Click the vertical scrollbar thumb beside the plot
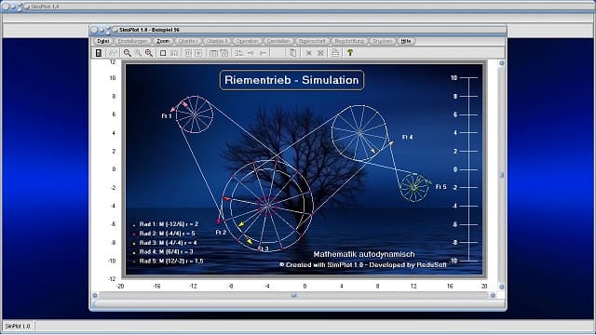 pos(501,175)
